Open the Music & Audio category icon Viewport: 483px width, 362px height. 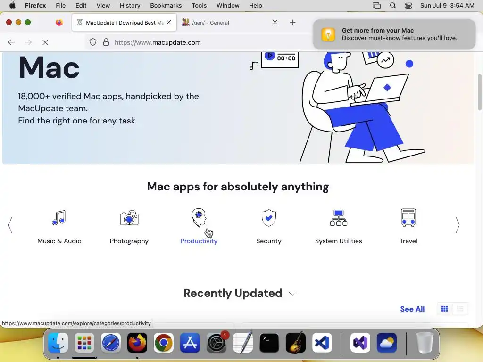[59, 218]
